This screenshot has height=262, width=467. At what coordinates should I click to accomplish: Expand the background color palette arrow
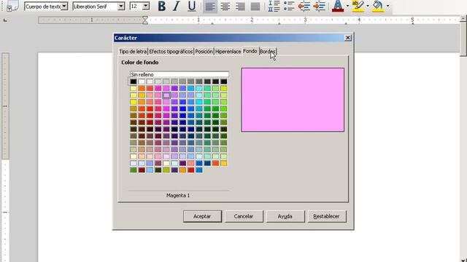coord(387,6)
